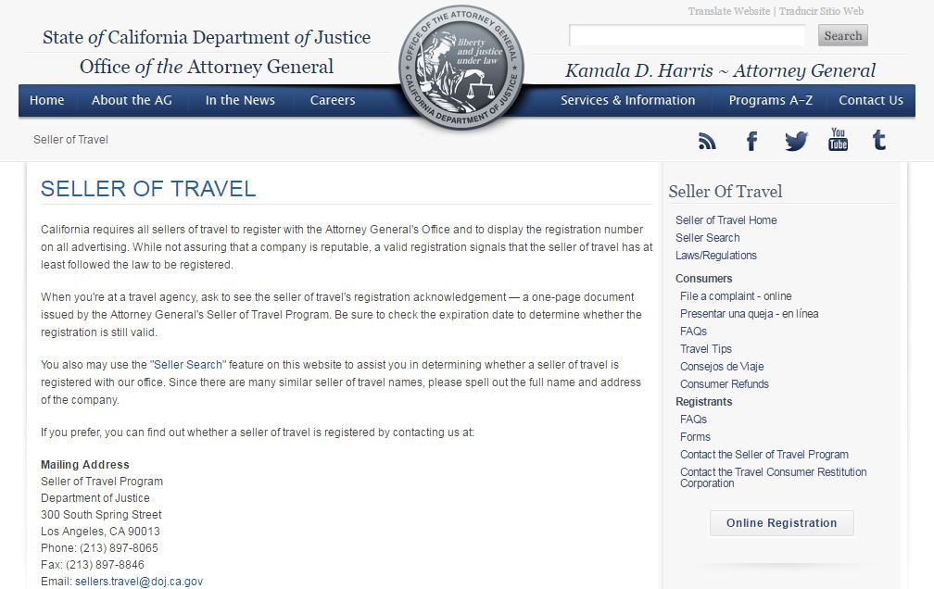
Task: Click the Kamala D. Harris ~ Attorney General text
Action: pos(720,71)
